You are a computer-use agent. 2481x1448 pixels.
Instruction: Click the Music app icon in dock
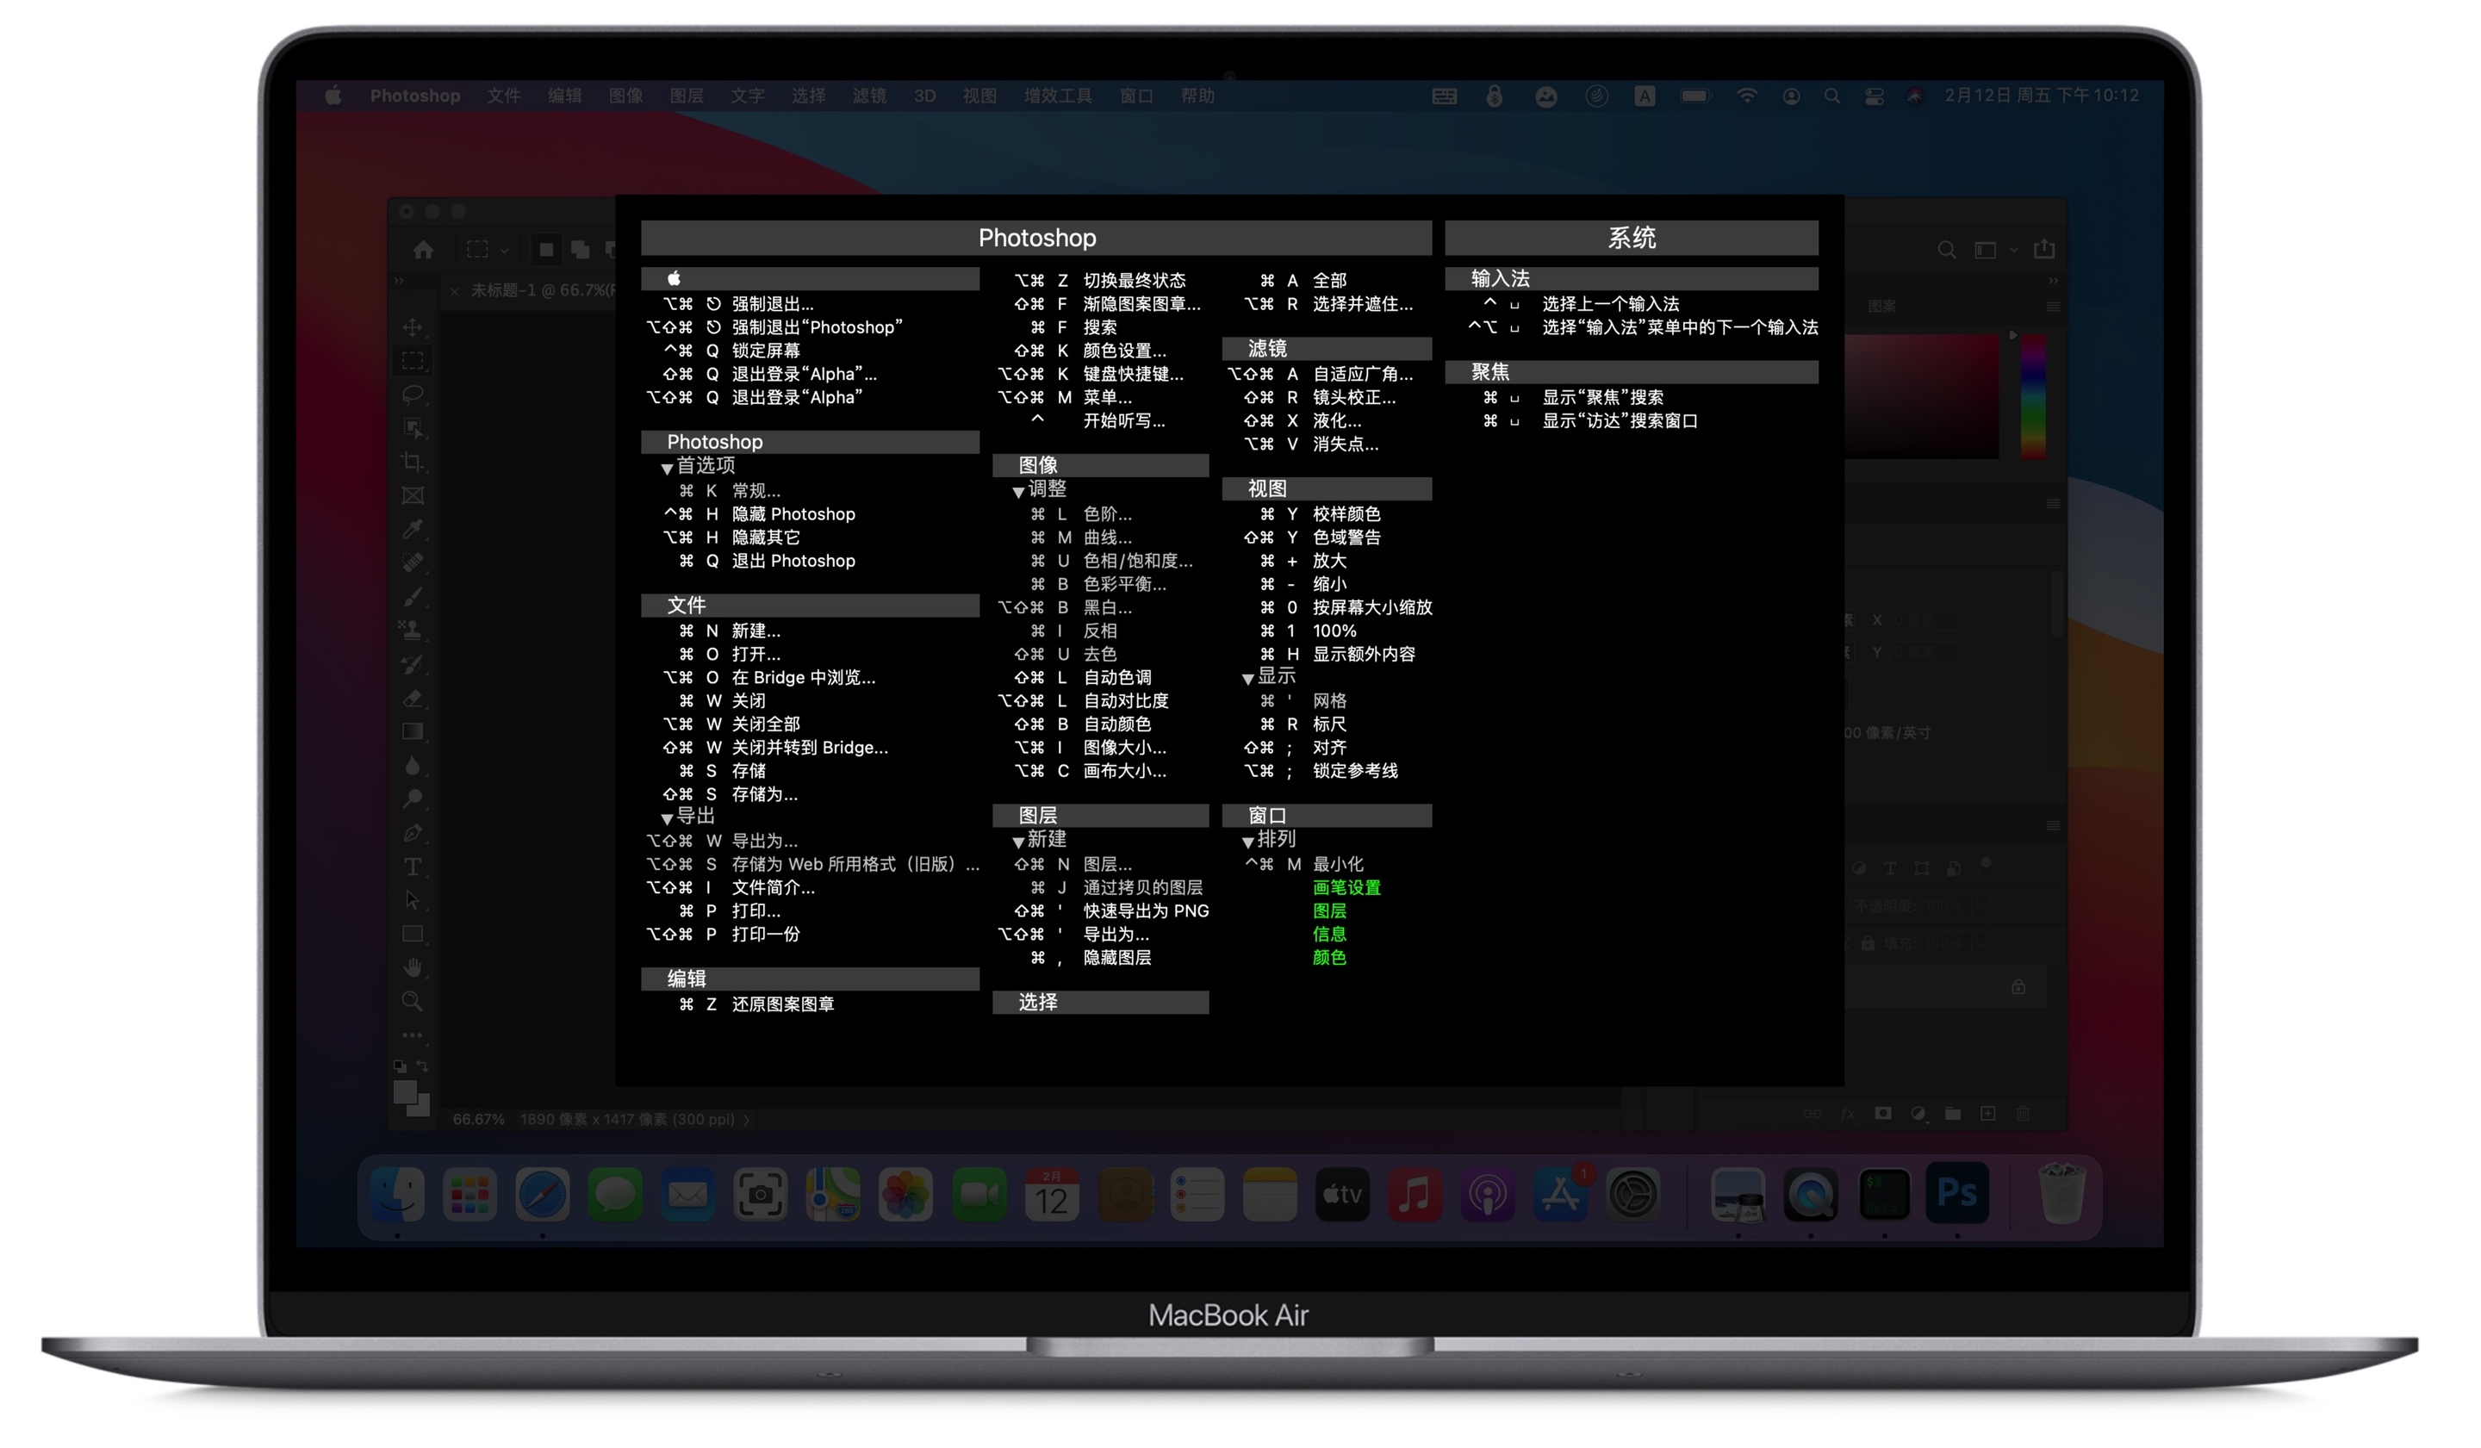[1415, 1191]
